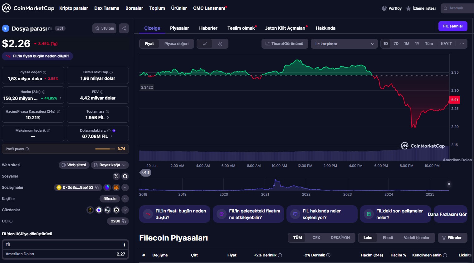Edit the Amerikan Doları converter field

pyautogui.click(x=65, y=254)
